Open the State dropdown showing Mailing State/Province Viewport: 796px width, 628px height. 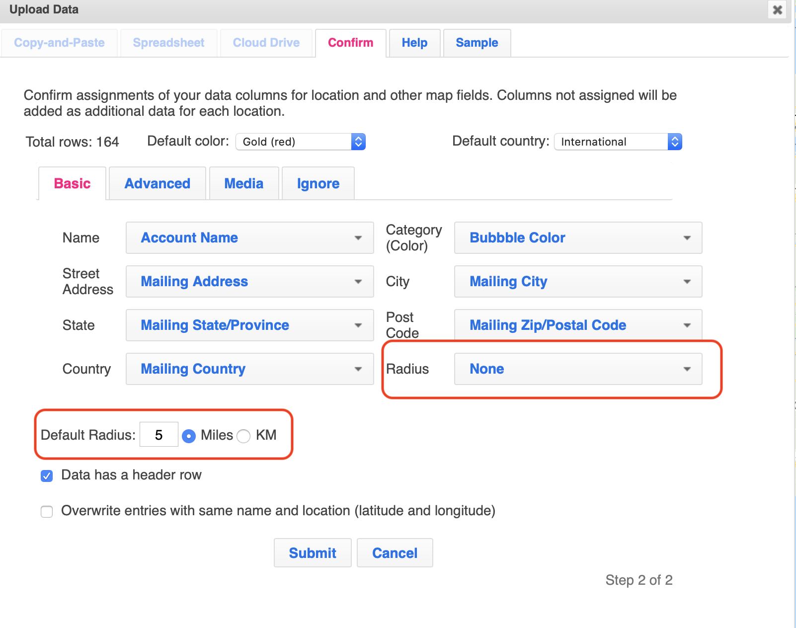pos(249,325)
